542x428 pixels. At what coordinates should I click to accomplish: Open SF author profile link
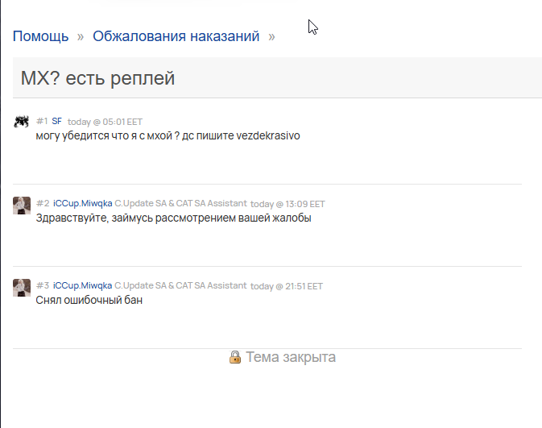56,122
